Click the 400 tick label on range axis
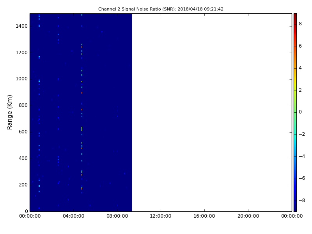This screenshot has height=234, width=312. pyautogui.click(x=23, y=158)
